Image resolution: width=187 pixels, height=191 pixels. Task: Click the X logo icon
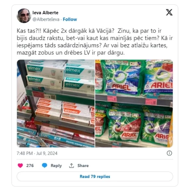(169, 13)
